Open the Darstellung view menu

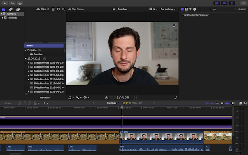(x=168, y=9)
